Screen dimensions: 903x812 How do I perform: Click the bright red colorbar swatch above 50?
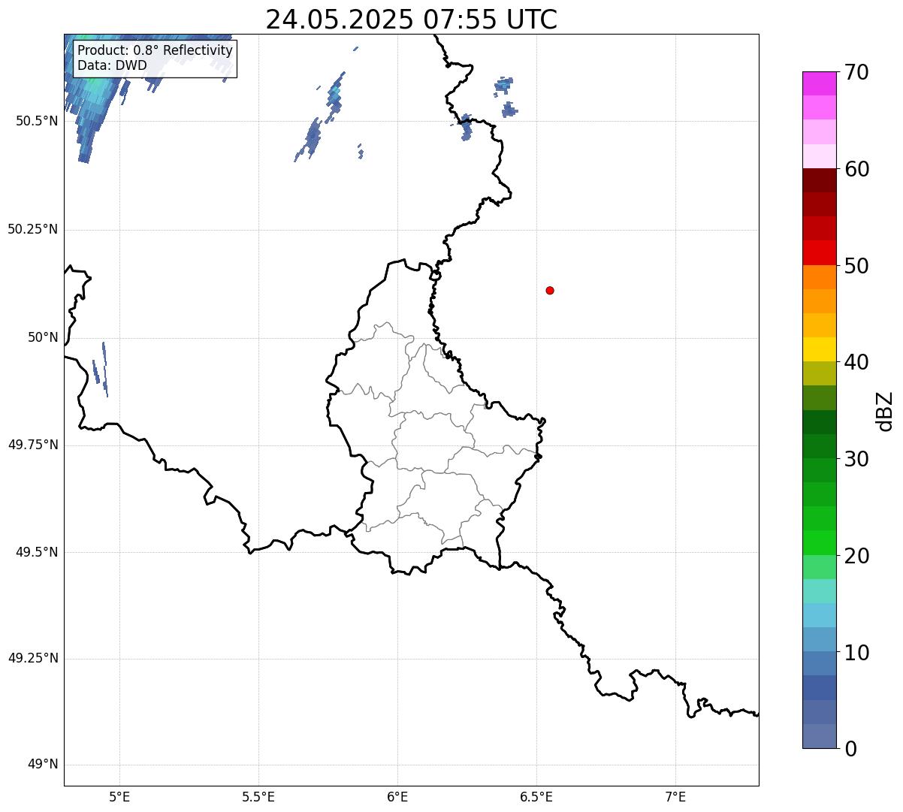819,252
